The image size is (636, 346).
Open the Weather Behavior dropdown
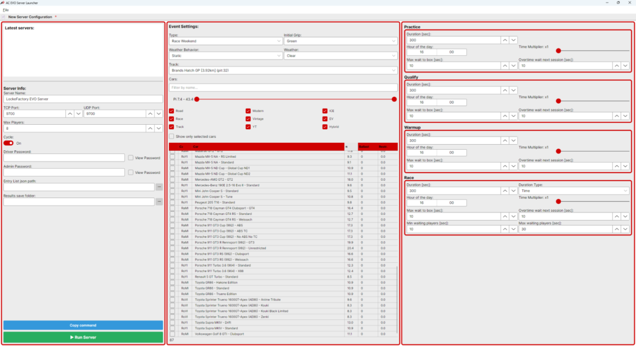tap(225, 55)
